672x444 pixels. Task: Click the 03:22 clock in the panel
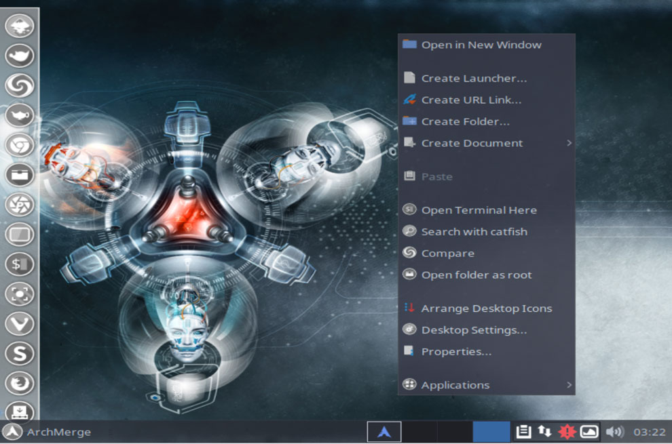[650, 432]
